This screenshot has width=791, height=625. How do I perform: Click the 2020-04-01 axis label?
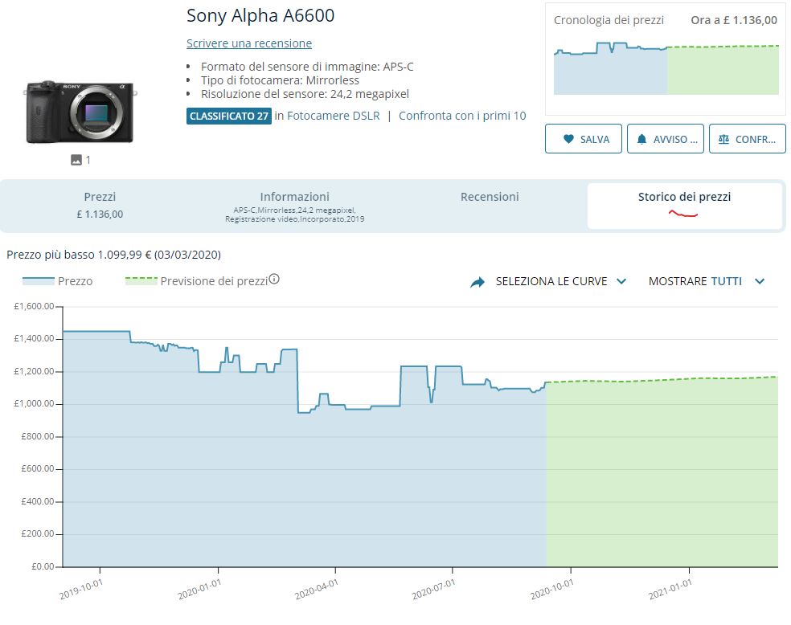pyautogui.click(x=316, y=589)
